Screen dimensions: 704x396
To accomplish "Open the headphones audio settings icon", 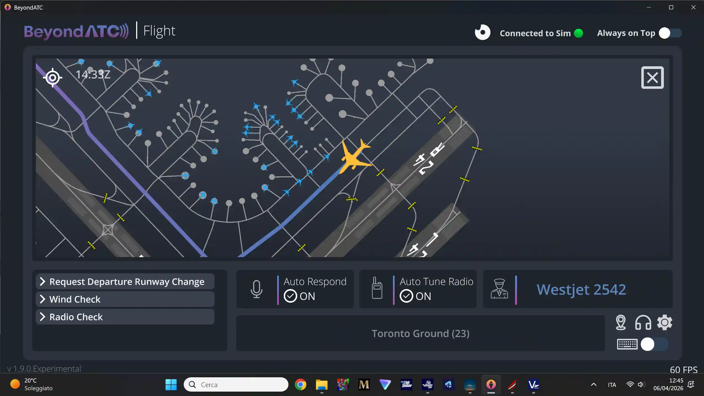I will coord(643,323).
